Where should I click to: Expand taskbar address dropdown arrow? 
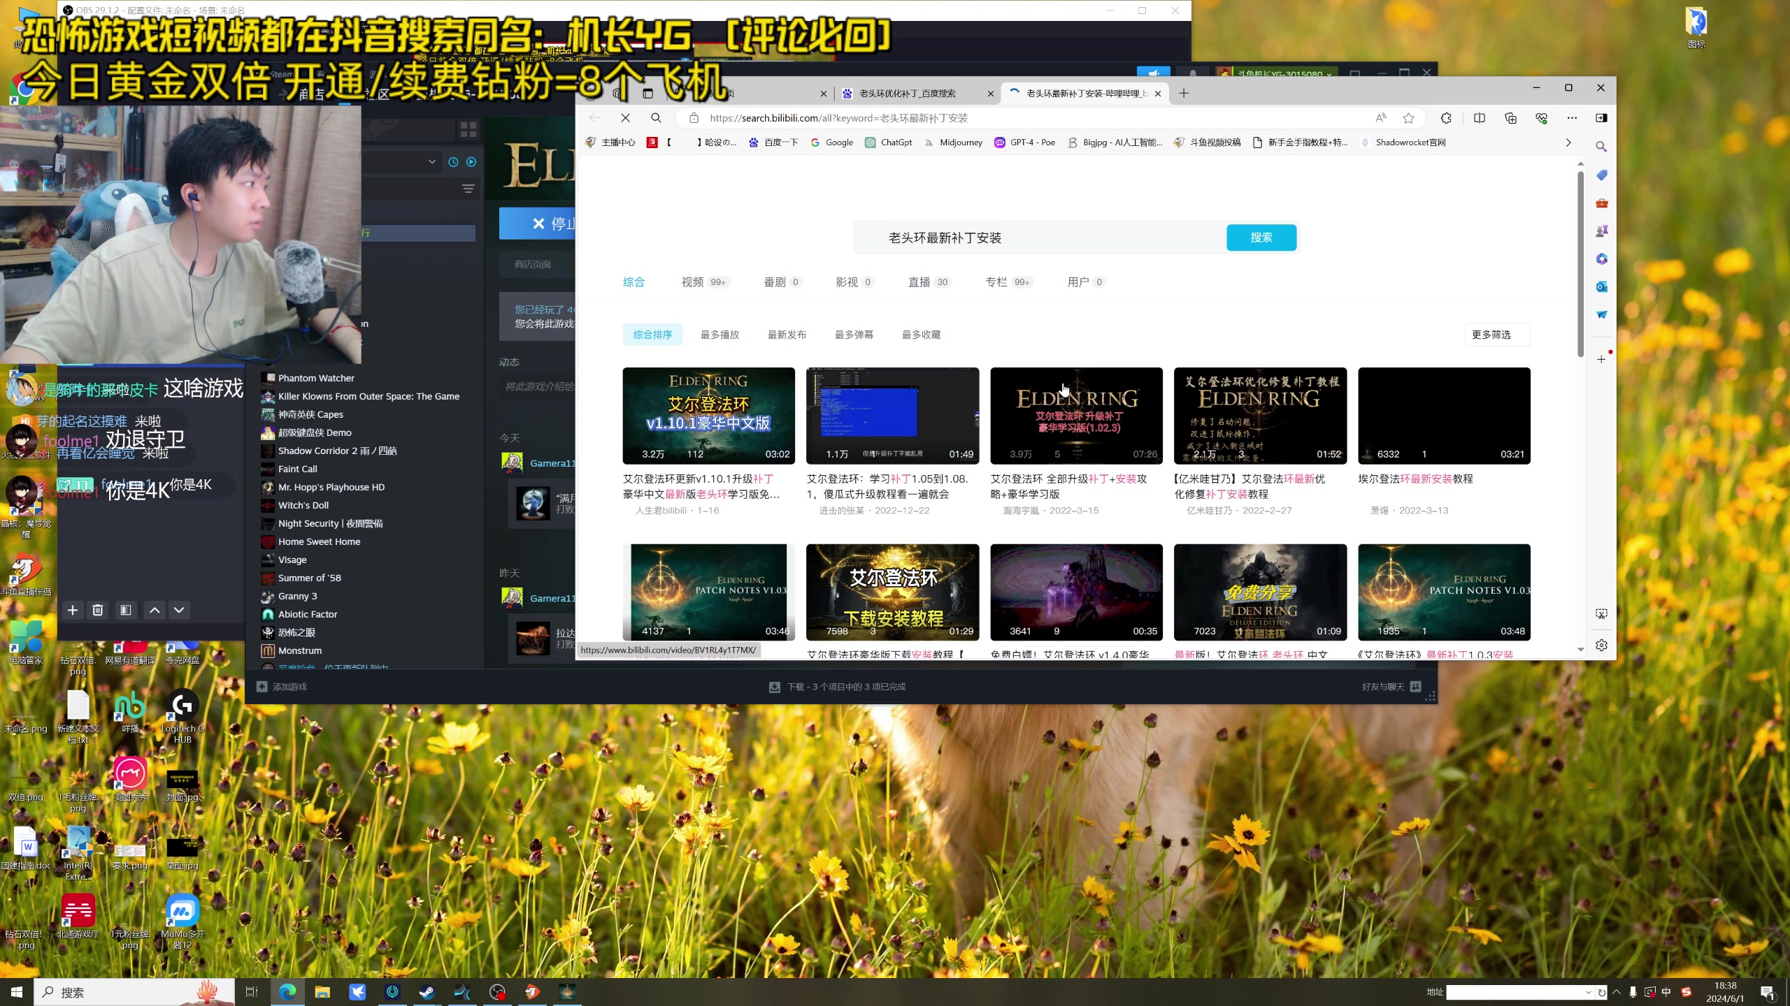[x=1588, y=992]
